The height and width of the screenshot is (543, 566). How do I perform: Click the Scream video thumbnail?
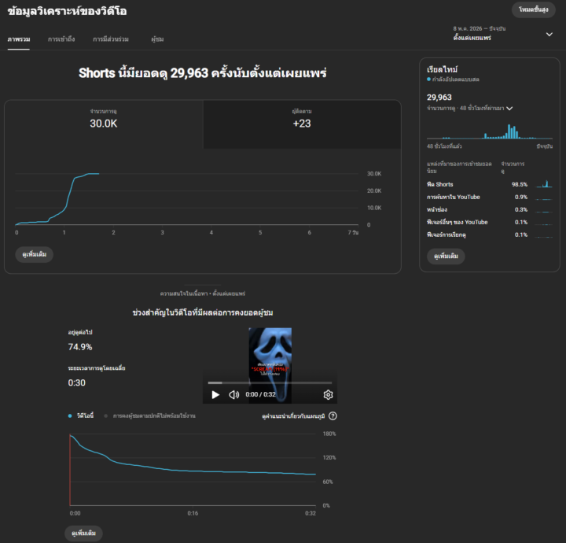pyautogui.click(x=270, y=365)
